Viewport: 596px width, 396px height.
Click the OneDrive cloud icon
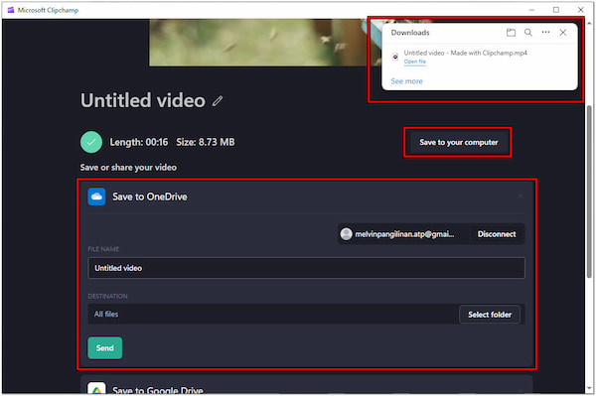pos(96,197)
